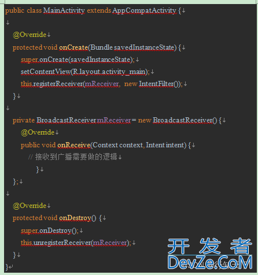
Task: Click new BroadcastReceiver() constructor call
Action: tap(178, 120)
